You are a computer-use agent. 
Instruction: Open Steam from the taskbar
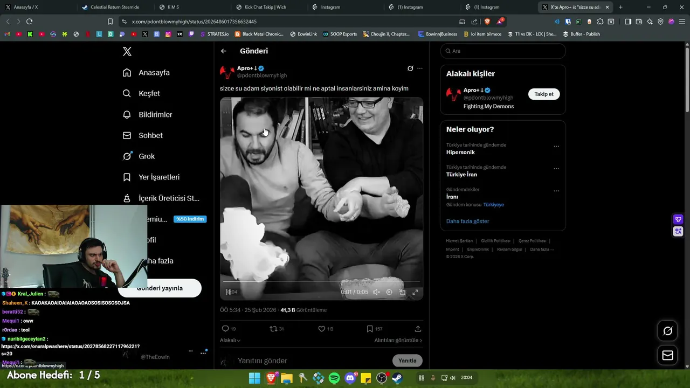[x=397, y=378]
